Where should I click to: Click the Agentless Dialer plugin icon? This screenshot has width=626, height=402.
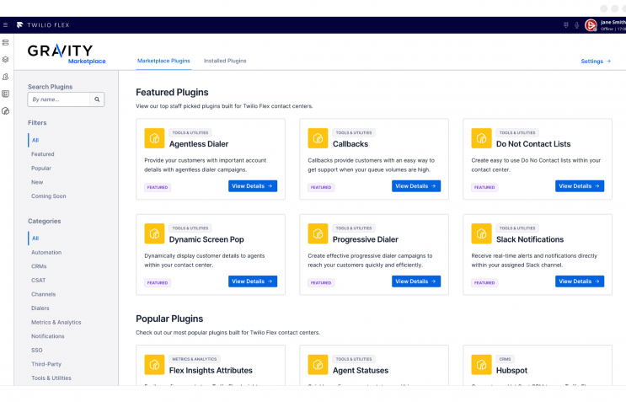(x=154, y=138)
